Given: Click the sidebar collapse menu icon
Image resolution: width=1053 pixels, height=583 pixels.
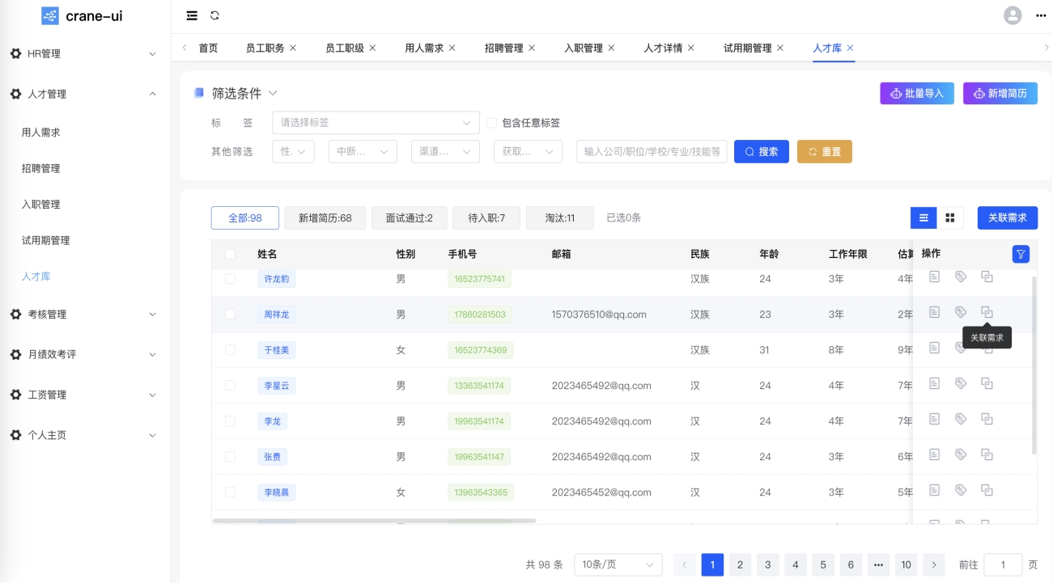Looking at the screenshot, I should (x=192, y=15).
